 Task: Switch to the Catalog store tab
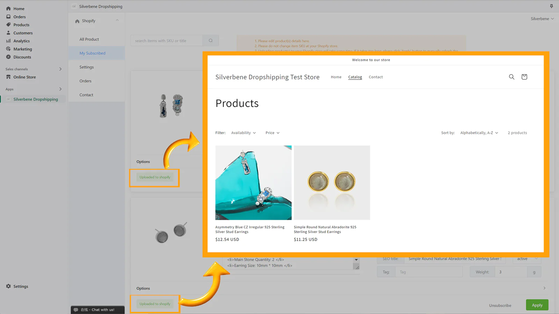tap(355, 77)
